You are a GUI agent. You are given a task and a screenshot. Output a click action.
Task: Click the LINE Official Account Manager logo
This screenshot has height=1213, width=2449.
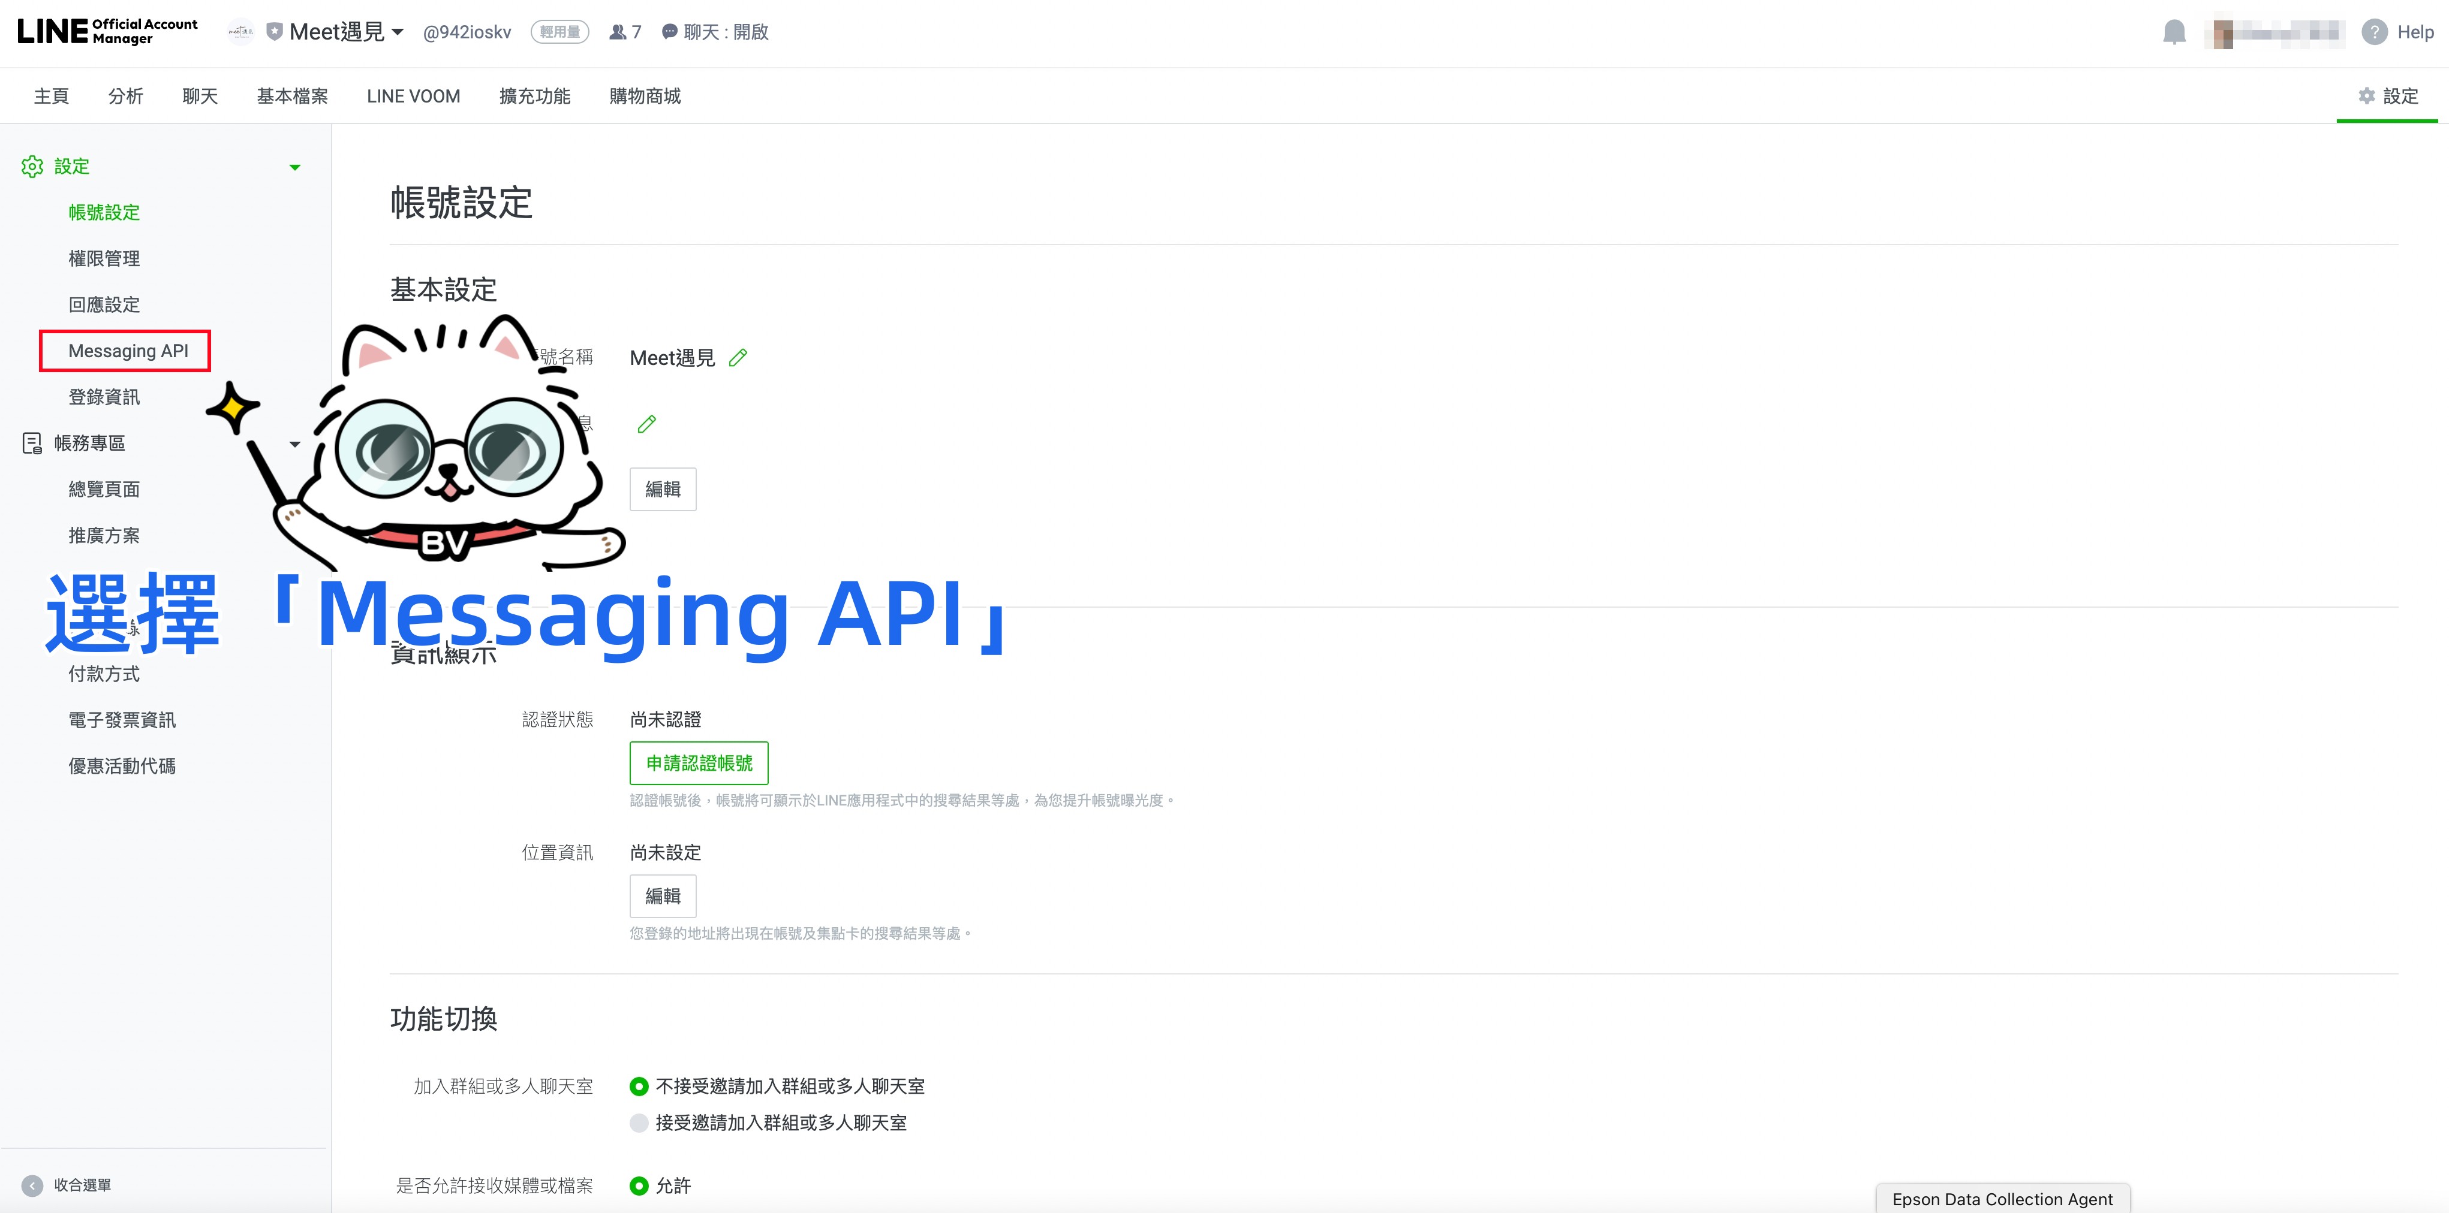click(107, 31)
